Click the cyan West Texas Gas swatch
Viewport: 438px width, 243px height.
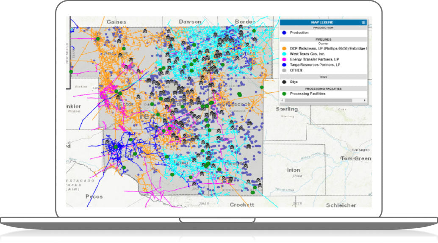pyautogui.click(x=284, y=54)
